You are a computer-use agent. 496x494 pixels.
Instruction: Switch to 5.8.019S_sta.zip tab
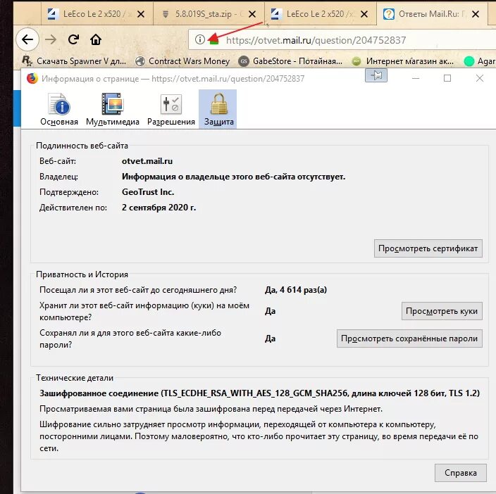[209, 14]
